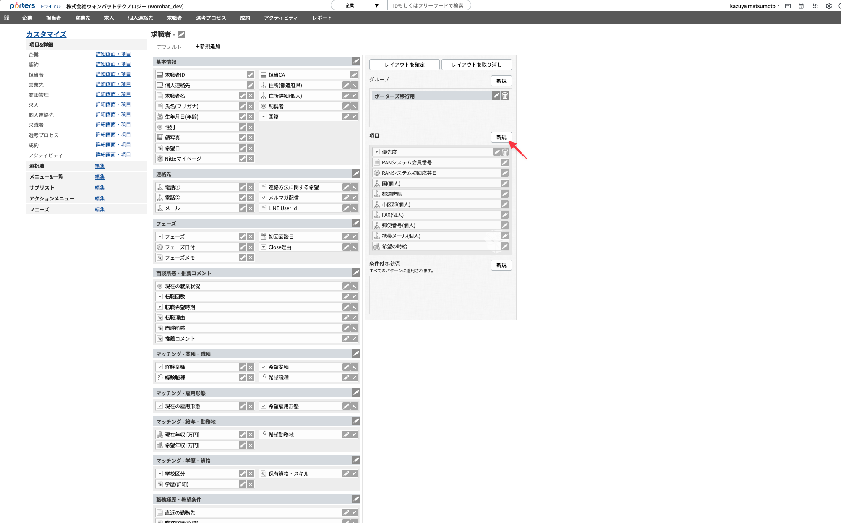Remove the 希望年収 [万円] field

(x=251, y=445)
